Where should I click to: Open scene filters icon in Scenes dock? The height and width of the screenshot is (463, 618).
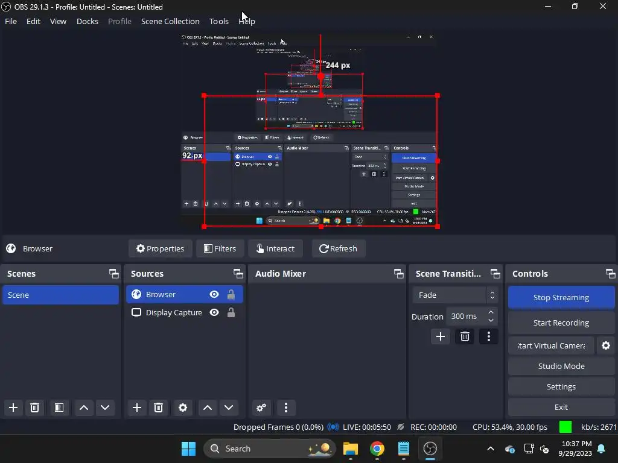pyautogui.click(x=59, y=408)
